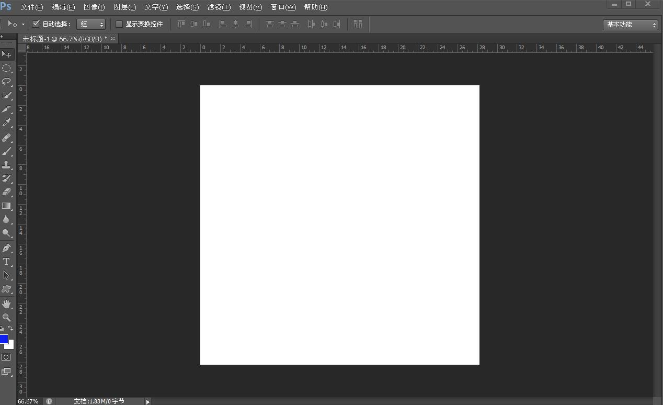Select the Gradient tool

coord(7,206)
